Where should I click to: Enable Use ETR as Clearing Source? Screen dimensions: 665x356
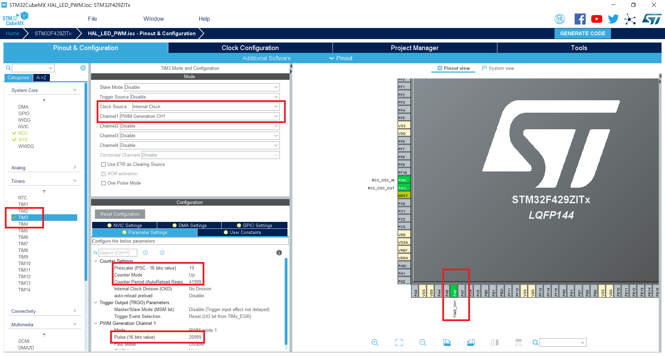click(x=104, y=165)
